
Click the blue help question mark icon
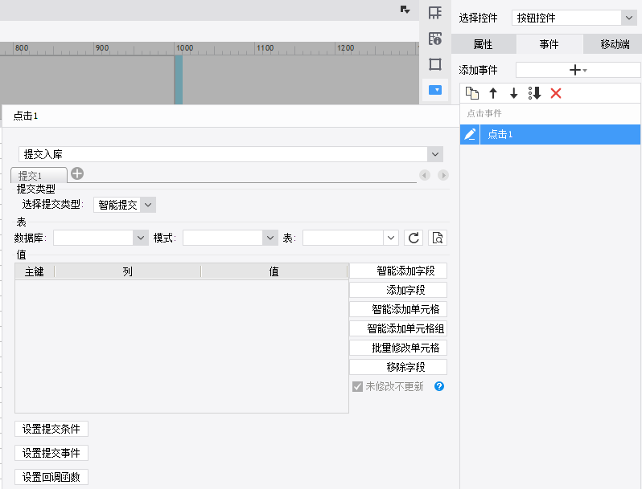(439, 386)
